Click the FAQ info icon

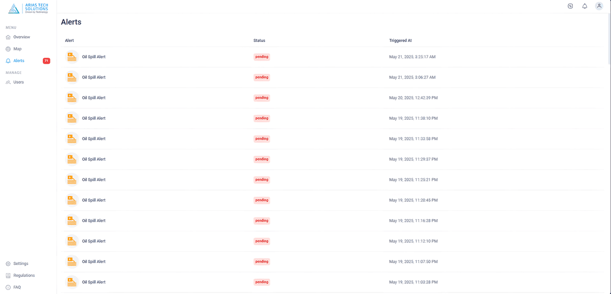8,287
